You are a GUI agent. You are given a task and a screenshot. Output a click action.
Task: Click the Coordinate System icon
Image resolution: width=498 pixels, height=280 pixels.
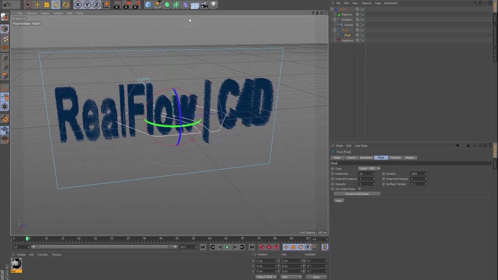click(x=106, y=5)
